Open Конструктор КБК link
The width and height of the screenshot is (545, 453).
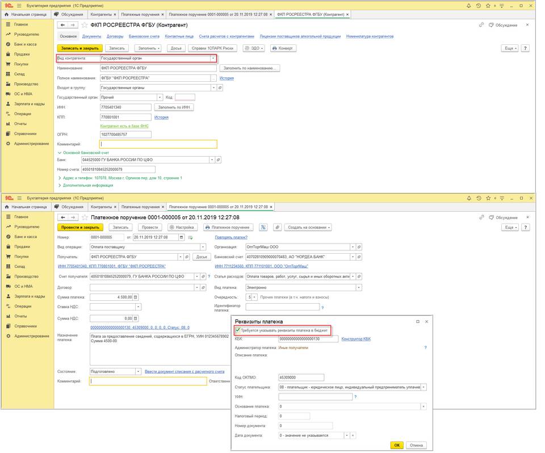click(x=356, y=339)
